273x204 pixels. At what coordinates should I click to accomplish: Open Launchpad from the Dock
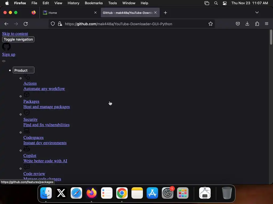click(183, 193)
